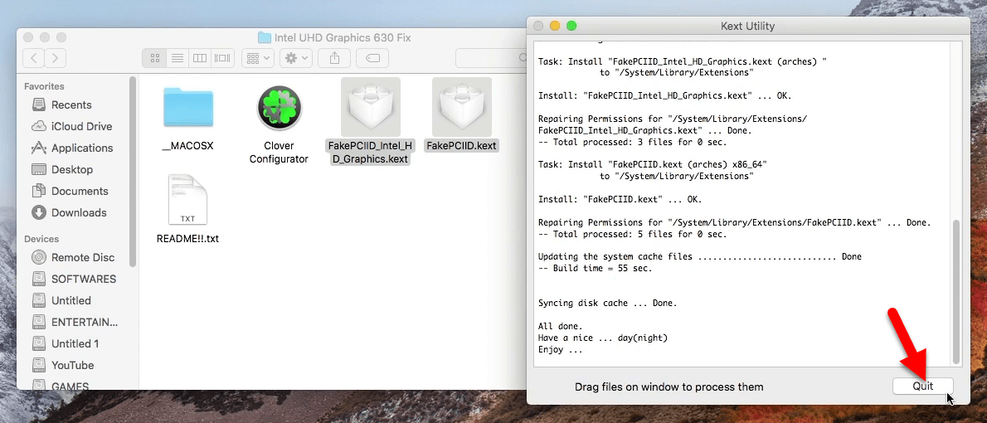This screenshot has height=423, width=987.
Task: Click the 'Favorites' sidebar heading
Action: pos(44,86)
